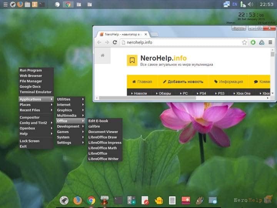Open the hamburger main menu in top panel

pos(5,4)
